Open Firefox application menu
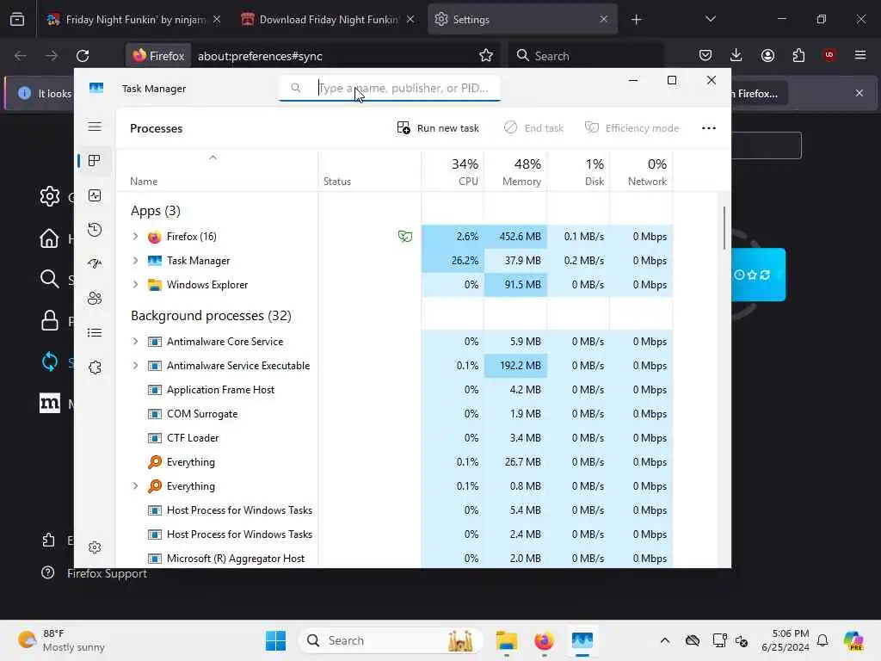Image resolution: width=881 pixels, height=661 pixels. pyautogui.click(x=860, y=56)
